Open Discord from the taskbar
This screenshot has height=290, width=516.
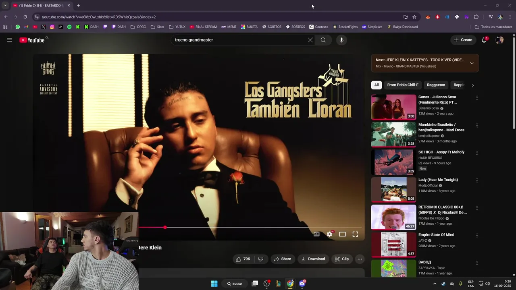point(302,284)
